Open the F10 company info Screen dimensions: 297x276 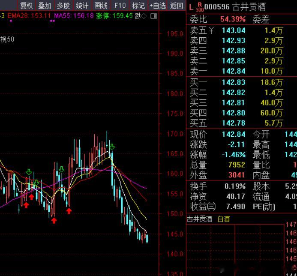pyautogui.click(x=120, y=6)
